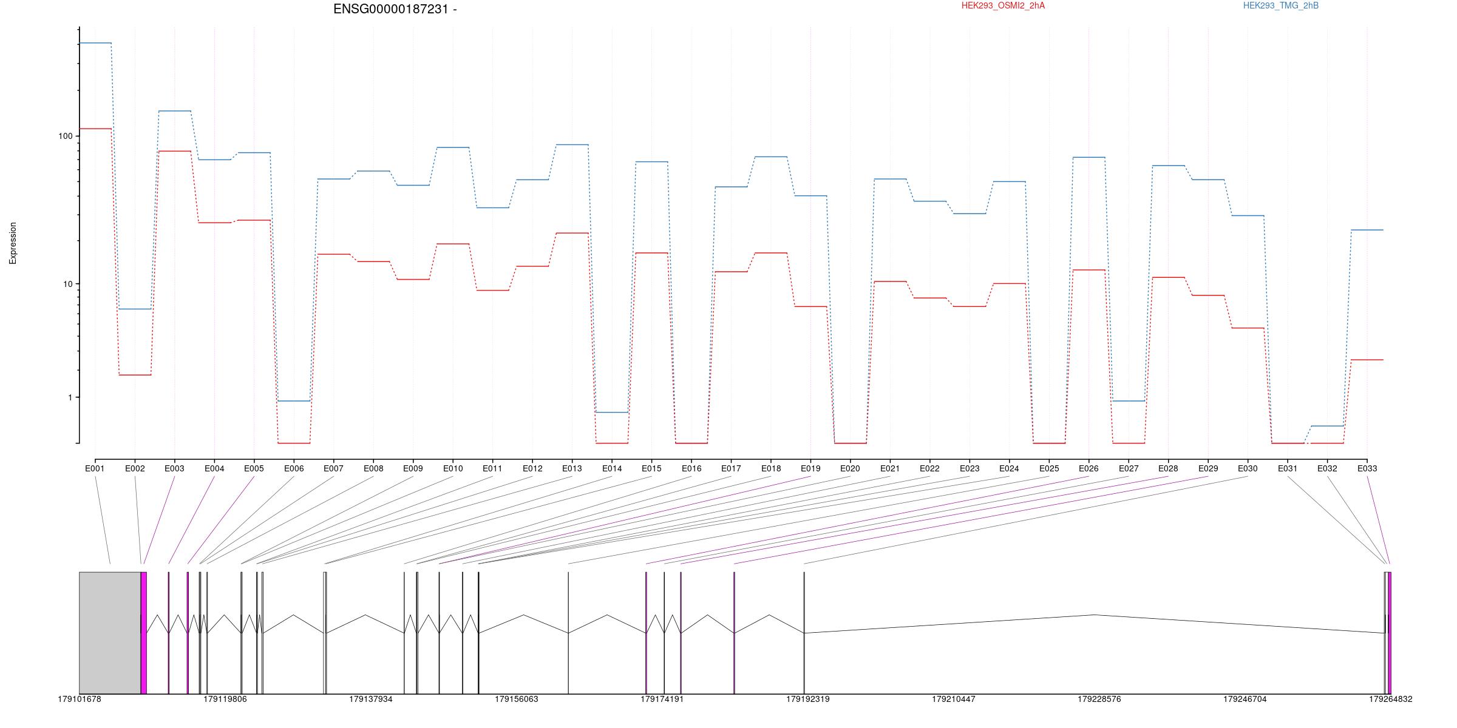The image size is (1457, 728).
Task: Select exon label E011
Action: [x=492, y=468]
